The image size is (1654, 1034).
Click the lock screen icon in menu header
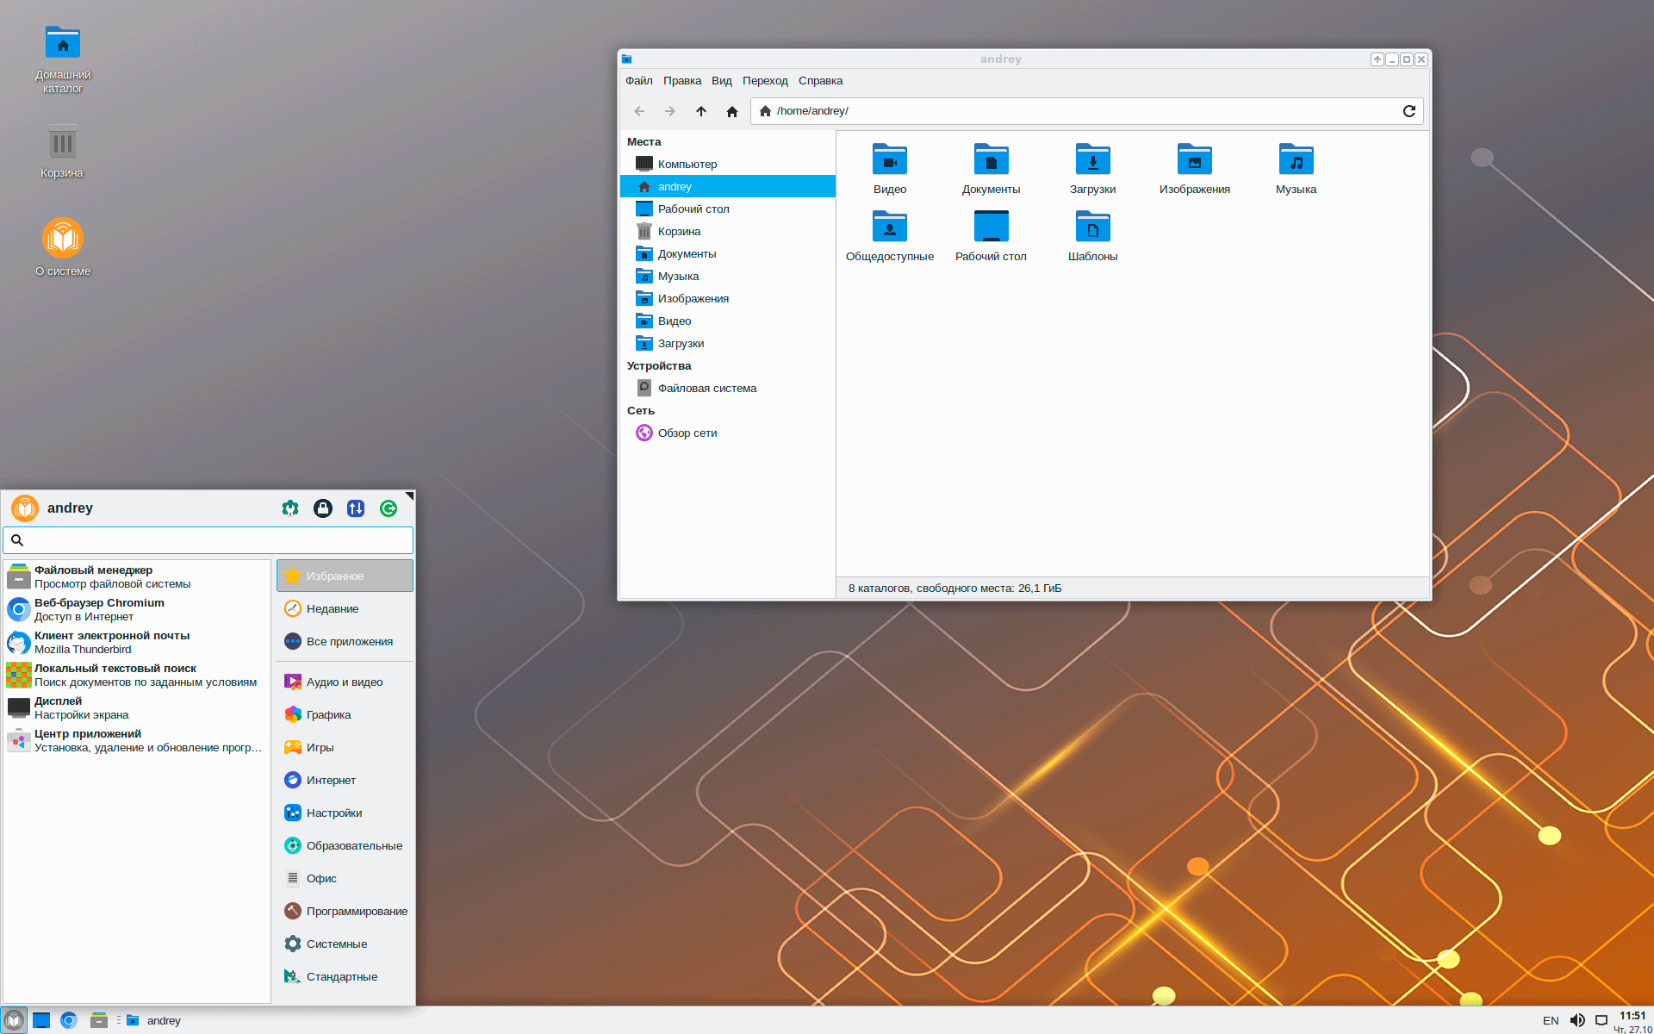tap(323, 508)
